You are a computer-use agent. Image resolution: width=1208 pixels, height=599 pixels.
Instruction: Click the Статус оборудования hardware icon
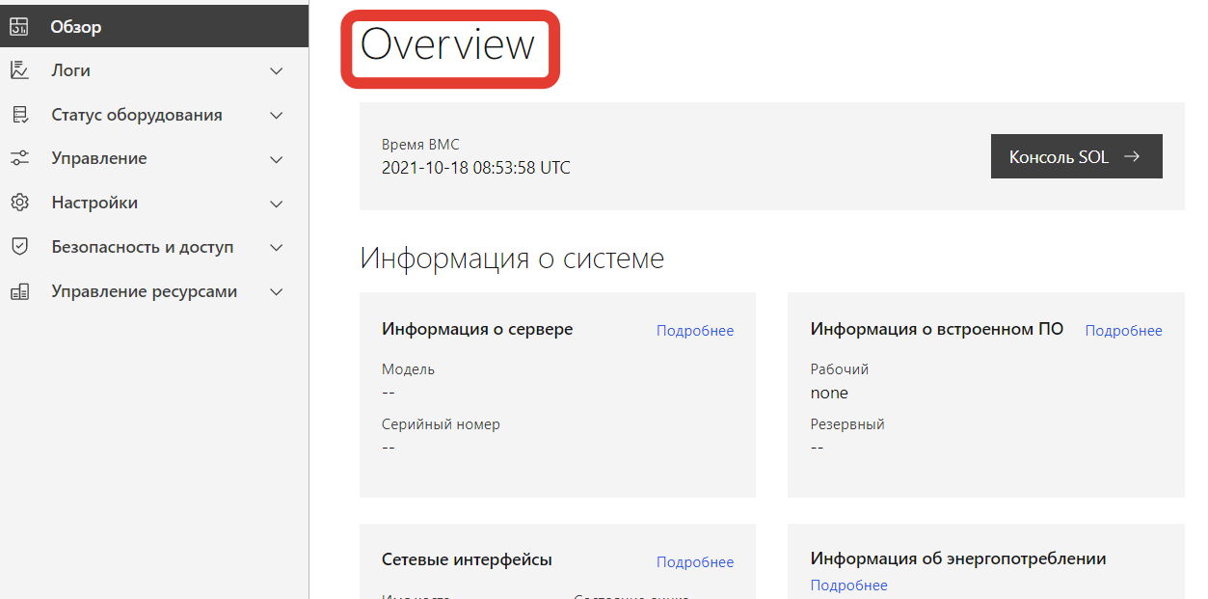(20, 114)
